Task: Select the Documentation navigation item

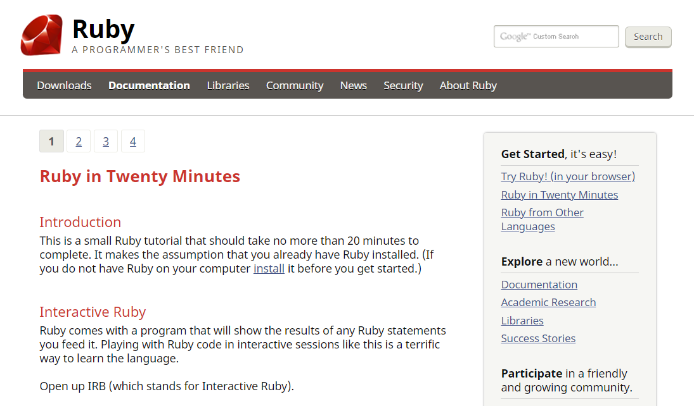Action: pos(149,85)
